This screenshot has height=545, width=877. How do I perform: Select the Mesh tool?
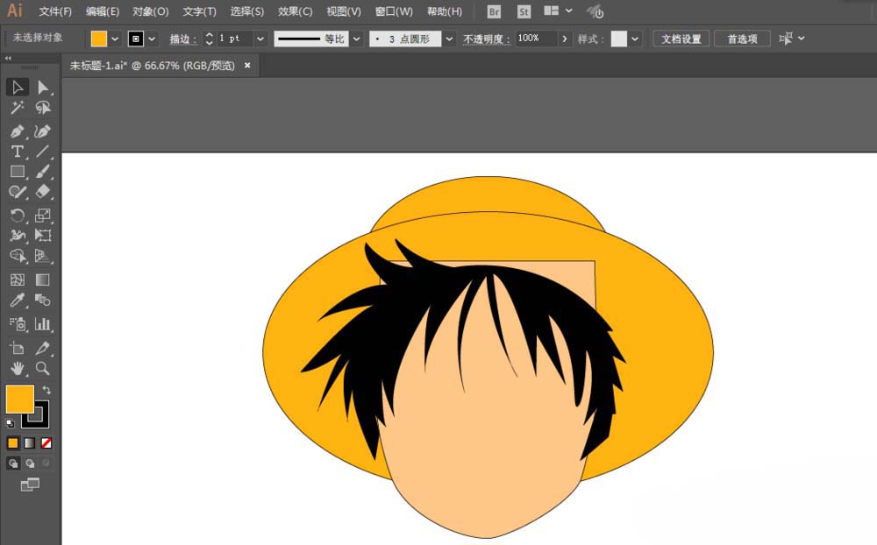click(18, 280)
